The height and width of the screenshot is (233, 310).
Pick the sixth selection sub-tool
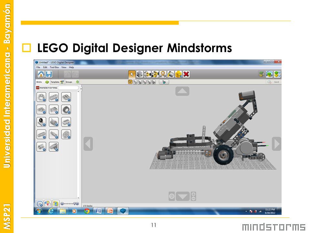[x=154, y=82]
